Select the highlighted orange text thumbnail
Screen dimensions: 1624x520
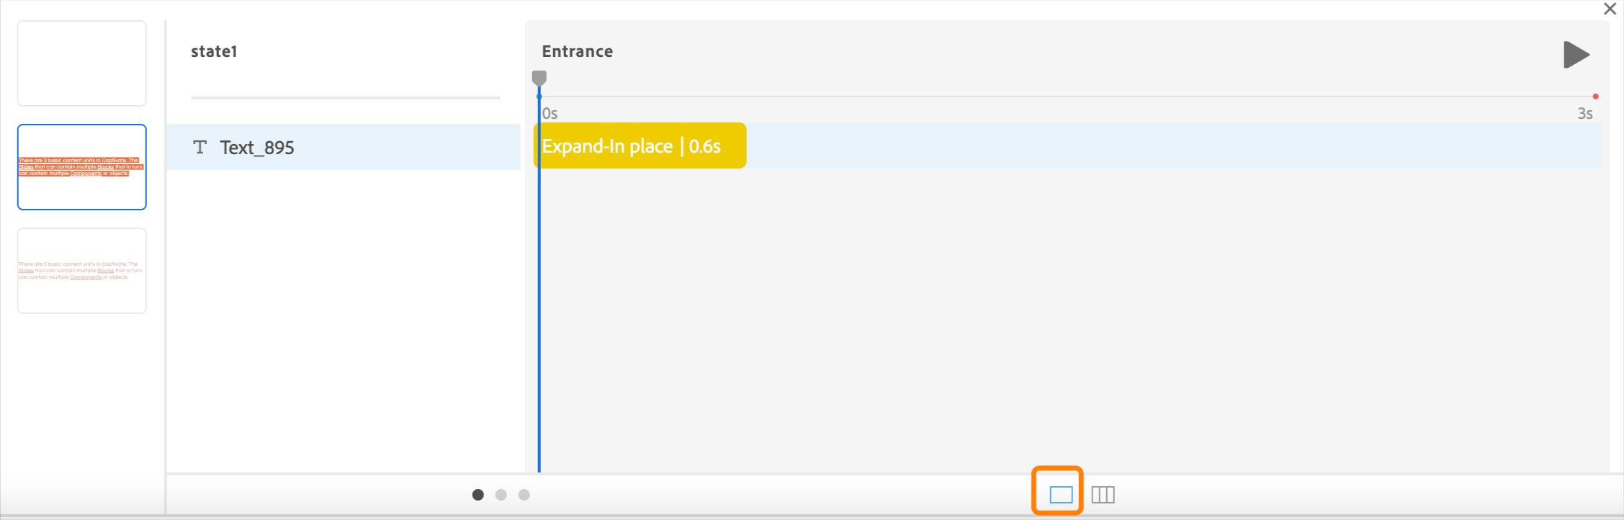(x=82, y=167)
